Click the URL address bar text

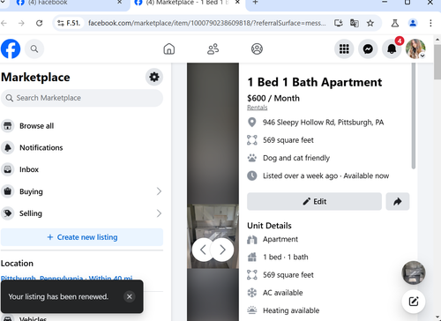pyautogui.click(x=207, y=23)
